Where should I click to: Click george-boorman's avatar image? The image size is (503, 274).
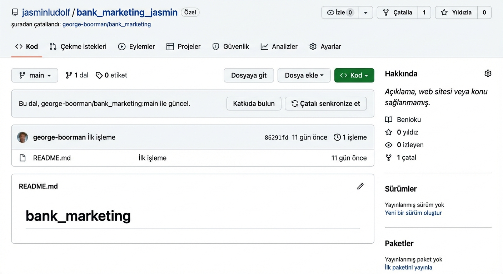23,137
